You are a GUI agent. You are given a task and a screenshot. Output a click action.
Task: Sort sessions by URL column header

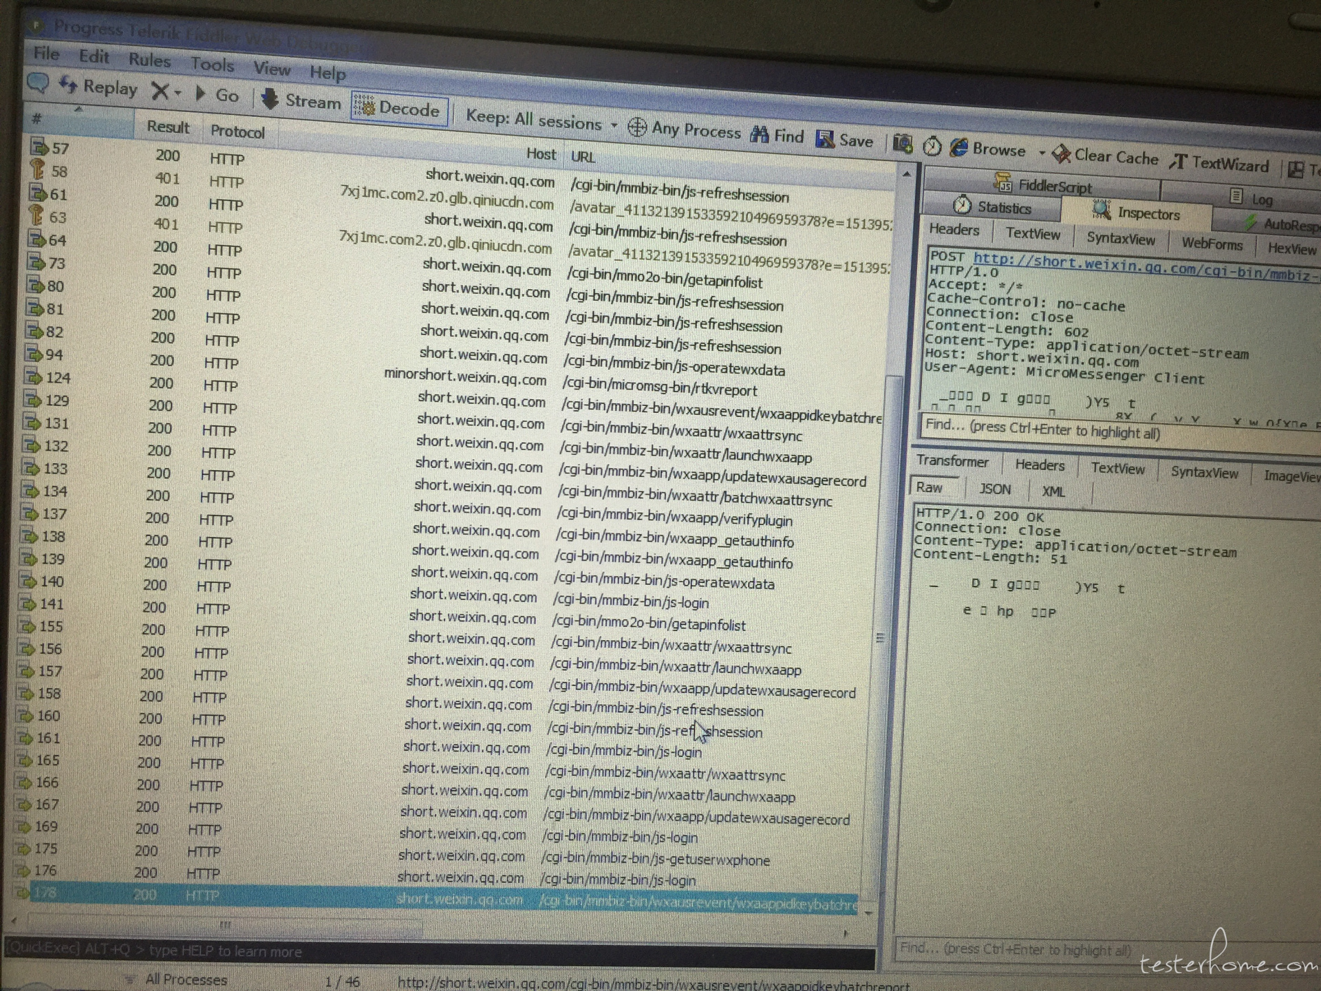coord(583,156)
